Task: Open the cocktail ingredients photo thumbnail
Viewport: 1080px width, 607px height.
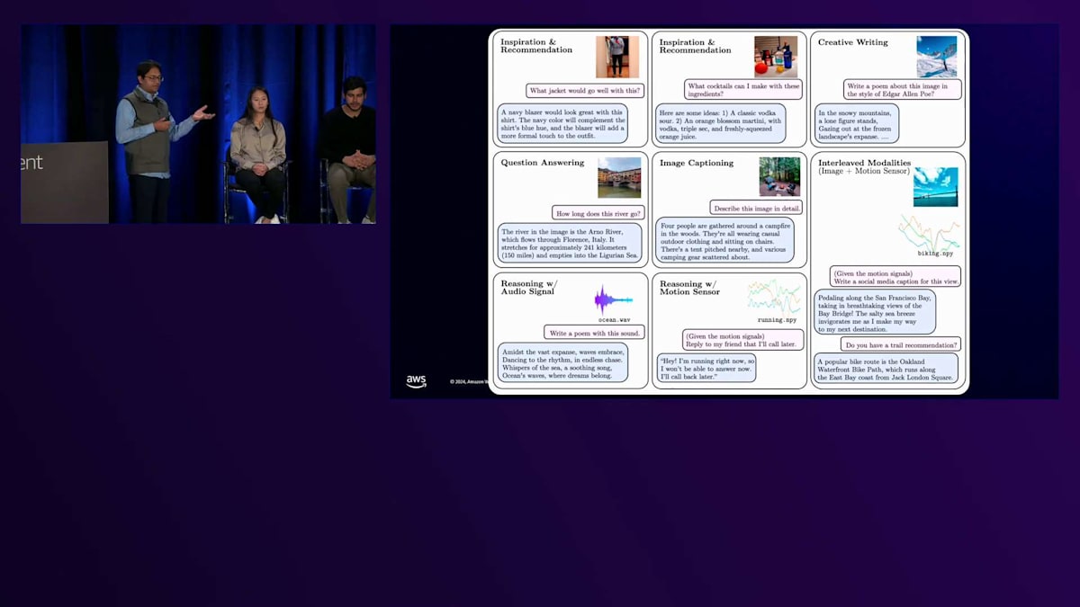Action: pyautogui.click(x=776, y=57)
